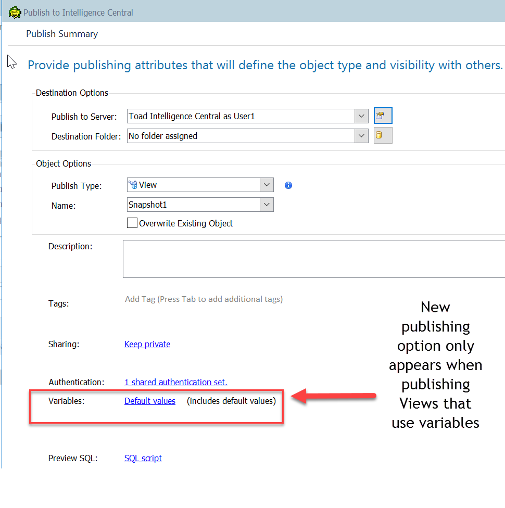The height and width of the screenshot is (508, 505).
Task: Open the Publish Type dropdown arrow
Action: (267, 185)
